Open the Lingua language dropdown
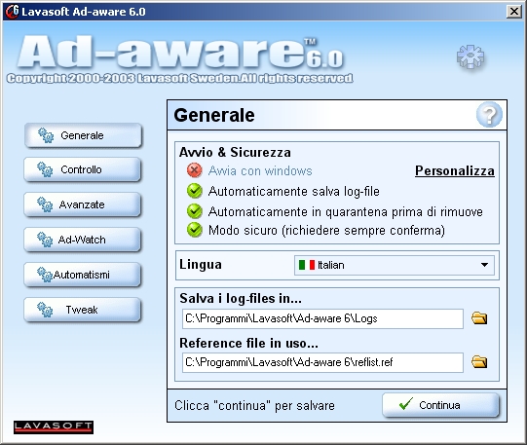 pyautogui.click(x=395, y=265)
